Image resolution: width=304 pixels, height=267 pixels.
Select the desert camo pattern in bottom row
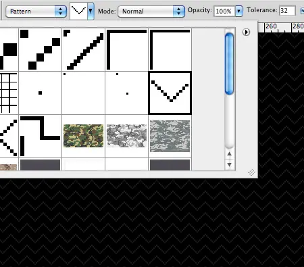(9, 164)
